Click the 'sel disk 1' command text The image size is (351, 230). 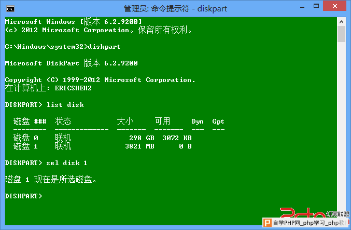pyautogui.click(x=67, y=163)
